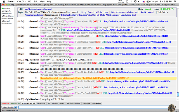179x112 pixels.
Task: Open the Firefox menu
Action: tap(11, 1)
